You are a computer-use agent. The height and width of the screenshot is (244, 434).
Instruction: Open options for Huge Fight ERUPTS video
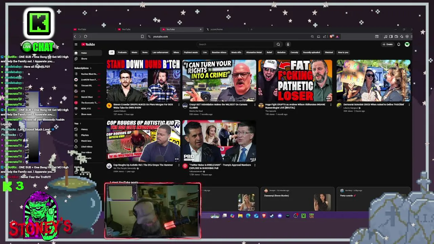click(x=331, y=105)
